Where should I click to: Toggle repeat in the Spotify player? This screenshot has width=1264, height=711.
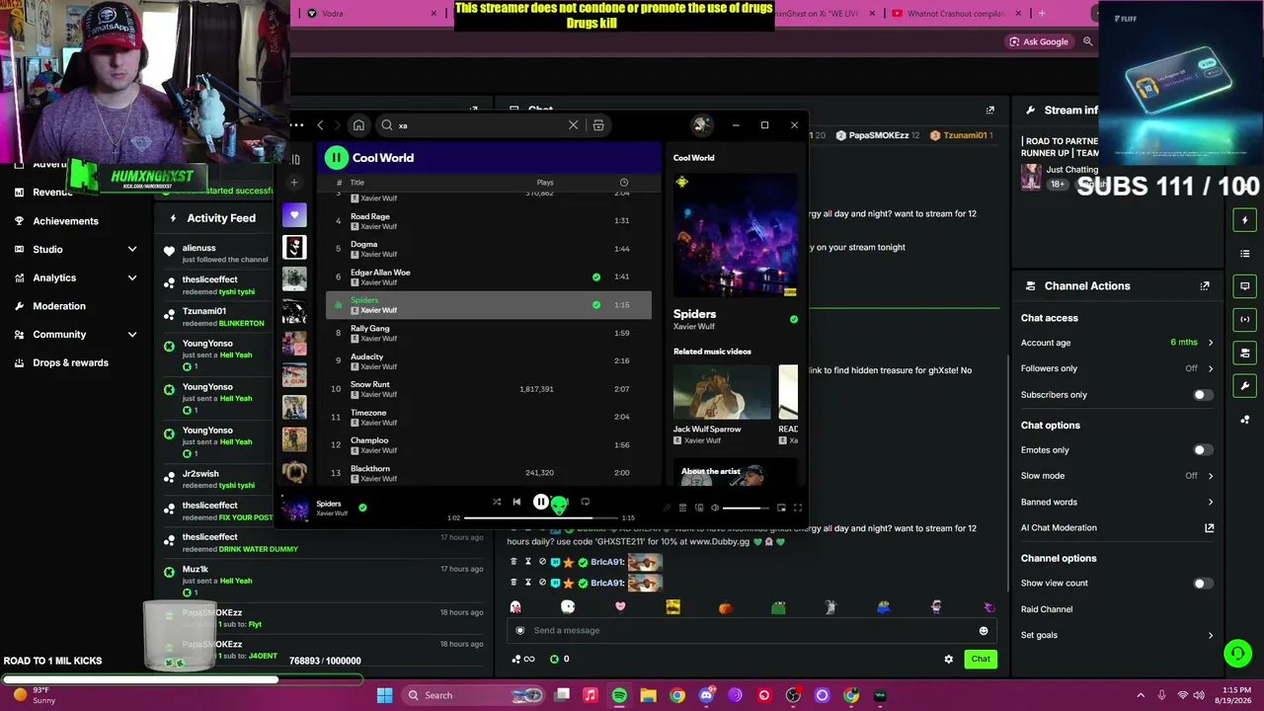[586, 502]
